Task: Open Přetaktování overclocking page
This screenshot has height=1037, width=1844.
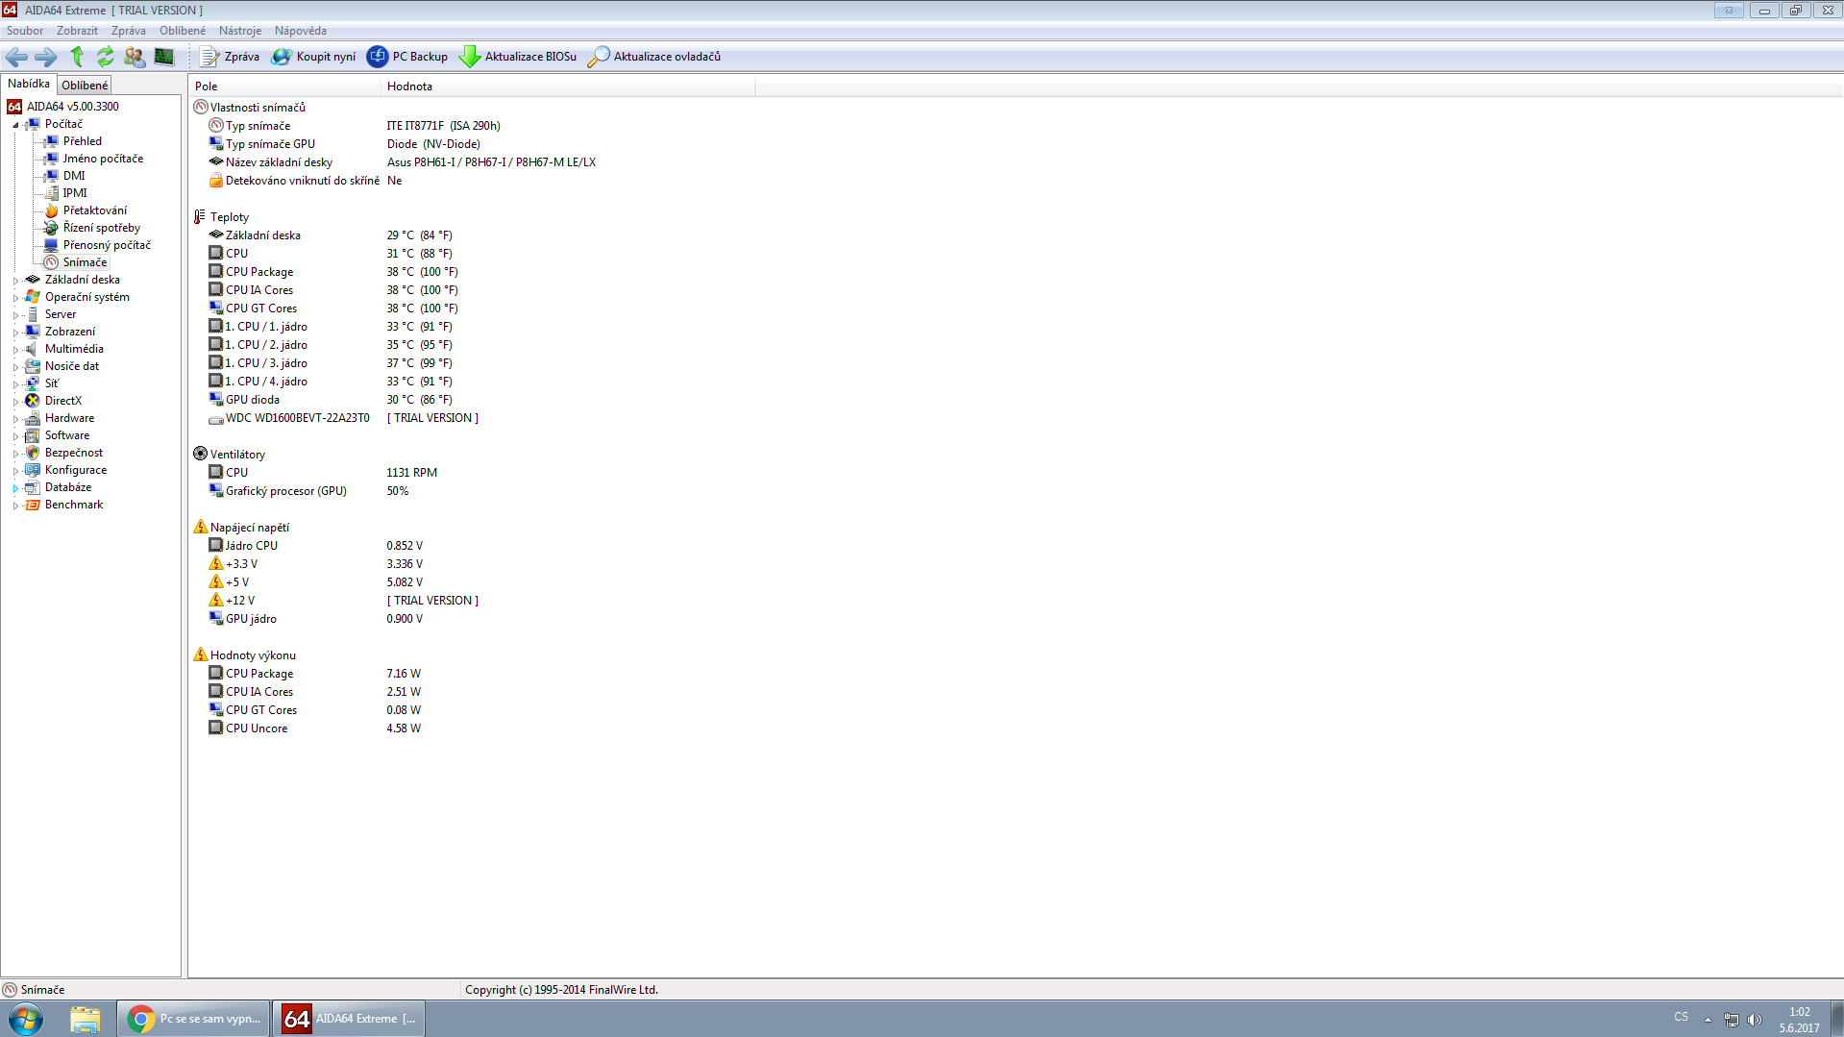Action: [x=86, y=210]
